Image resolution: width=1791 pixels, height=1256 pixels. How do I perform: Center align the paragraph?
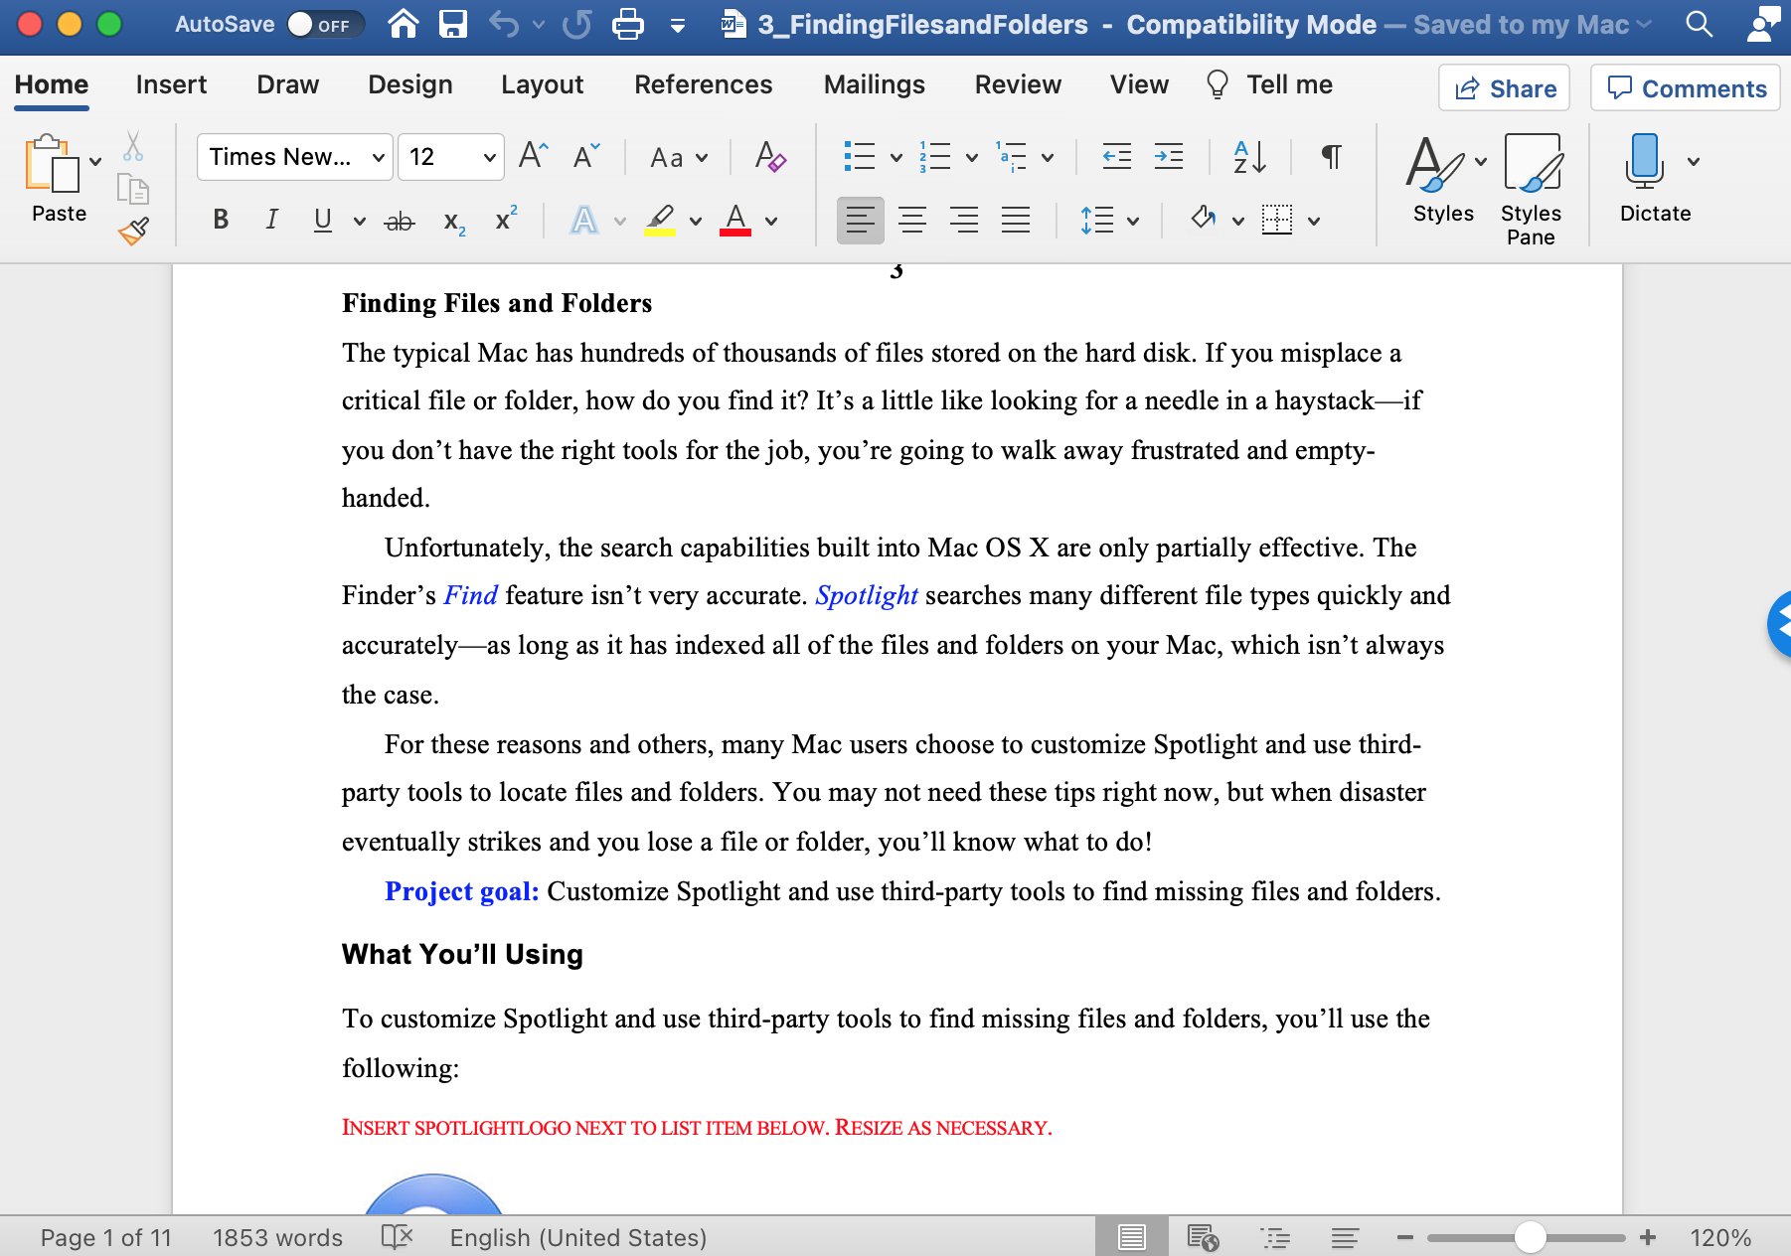tap(912, 220)
